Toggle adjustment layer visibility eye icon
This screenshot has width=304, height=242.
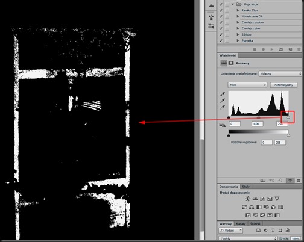click(x=290, y=180)
